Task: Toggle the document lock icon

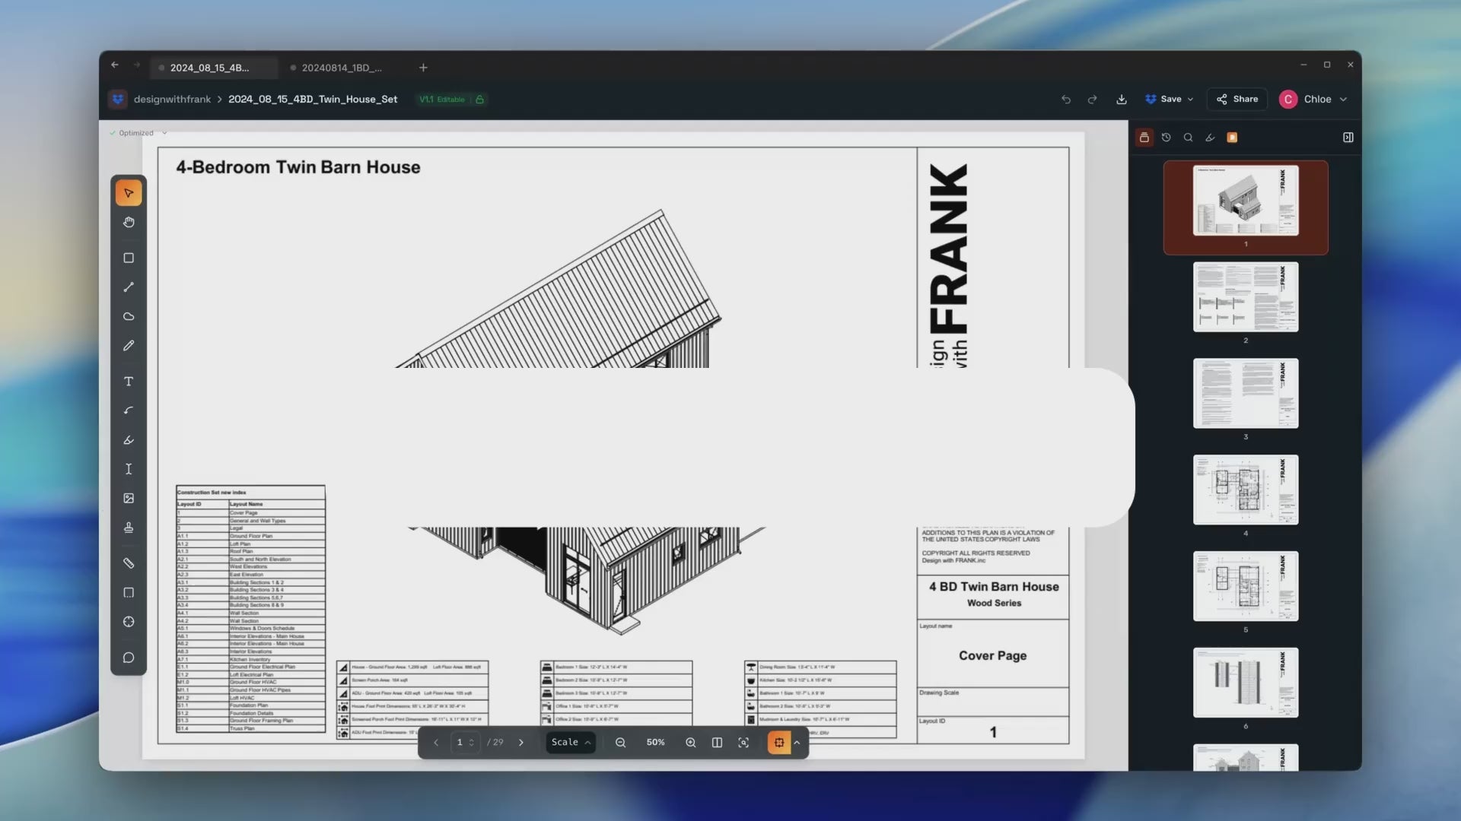Action: (x=479, y=100)
